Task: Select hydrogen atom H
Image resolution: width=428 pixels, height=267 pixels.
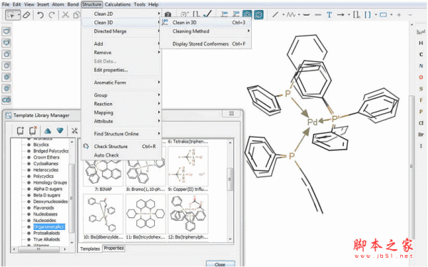Action: (421, 43)
